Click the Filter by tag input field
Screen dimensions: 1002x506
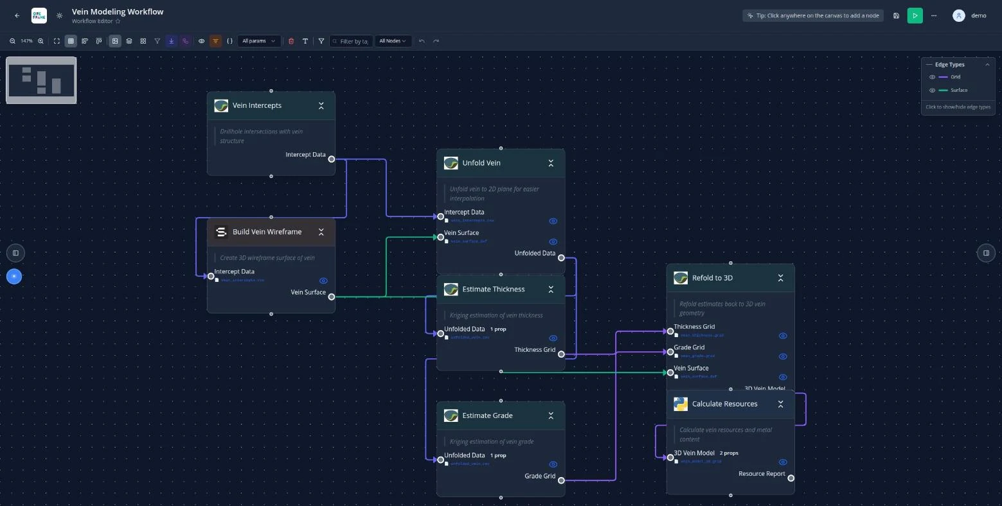click(351, 41)
